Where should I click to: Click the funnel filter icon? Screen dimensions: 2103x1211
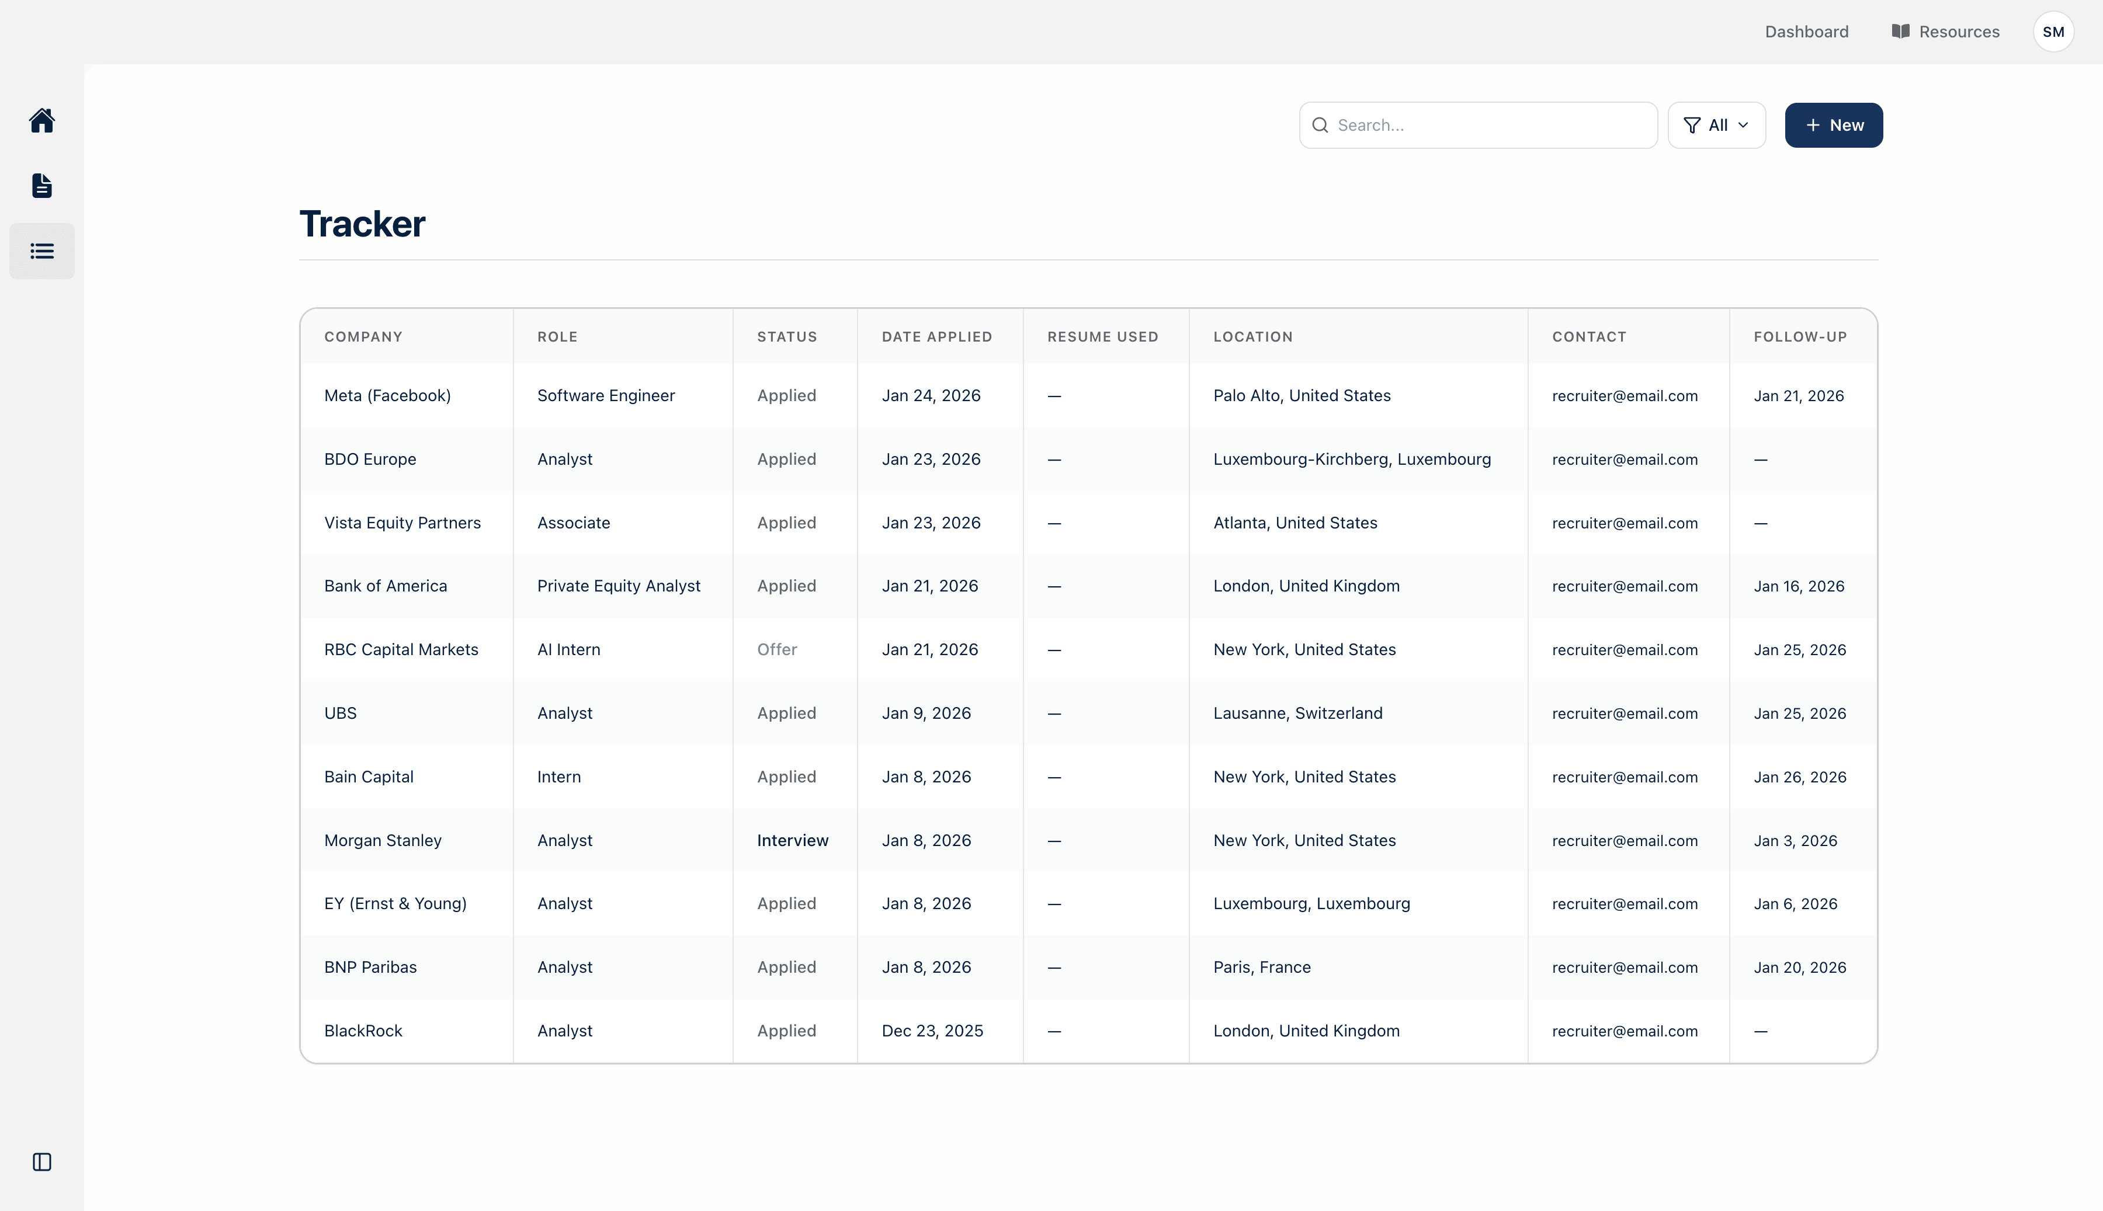(x=1691, y=126)
